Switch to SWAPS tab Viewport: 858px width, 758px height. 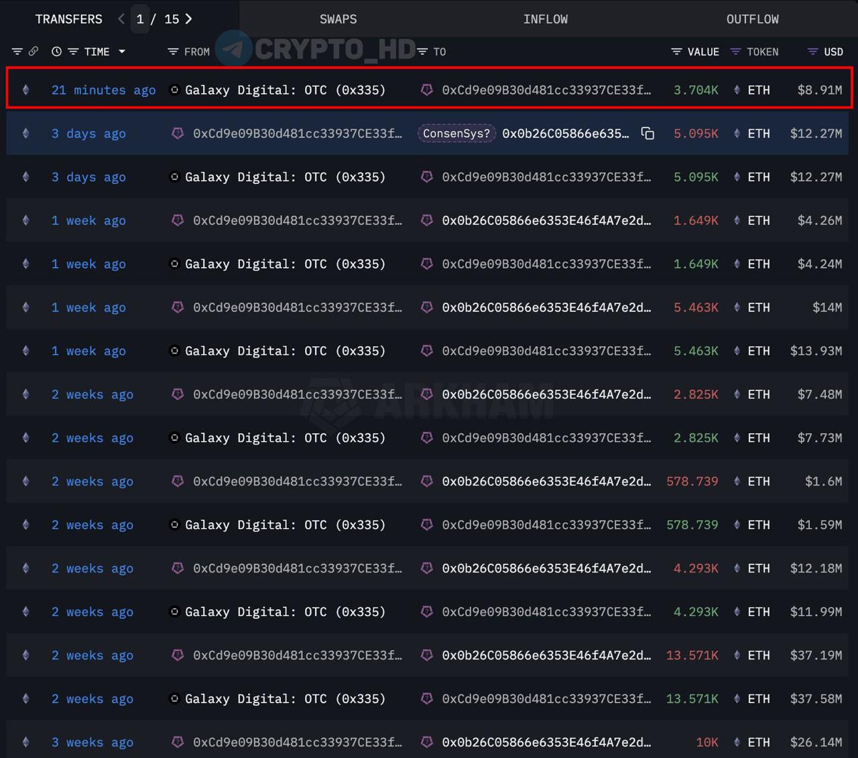coord(338,19)
